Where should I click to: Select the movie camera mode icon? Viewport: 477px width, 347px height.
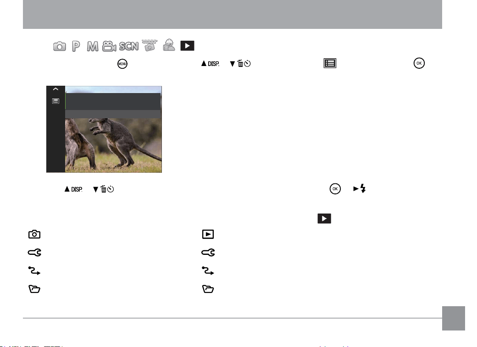pyautogui.click(x=109, y=46)
